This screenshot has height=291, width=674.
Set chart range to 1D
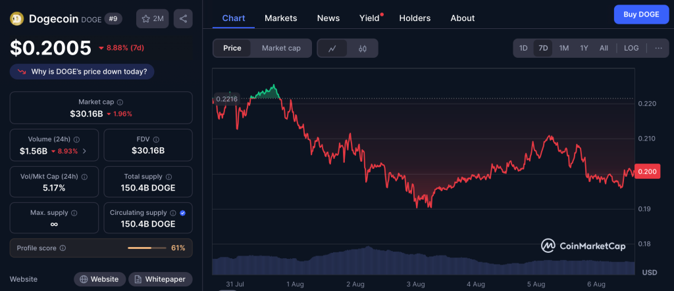click(523, 48)
